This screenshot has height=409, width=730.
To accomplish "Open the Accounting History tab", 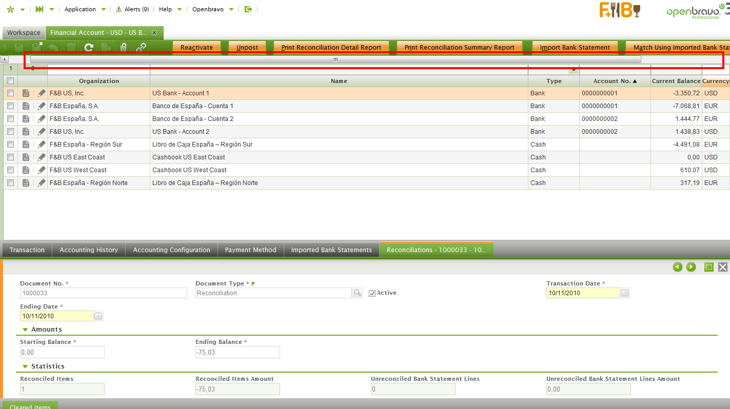I will 89,250.
